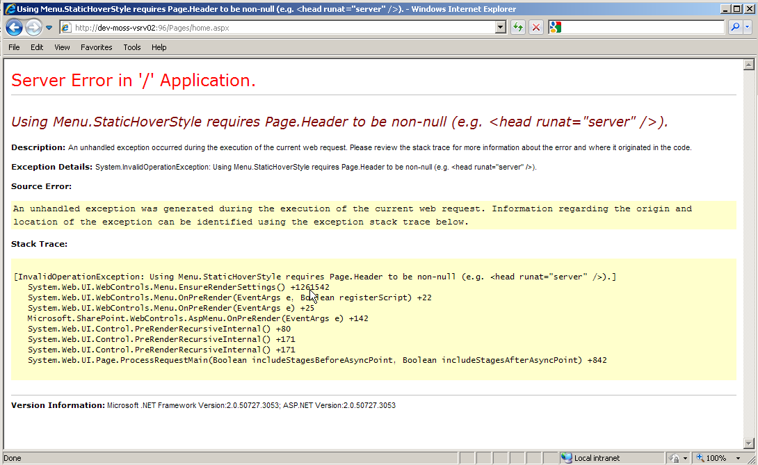
Task: Maximize the Internet Explorer window
Action: (736, 9)
